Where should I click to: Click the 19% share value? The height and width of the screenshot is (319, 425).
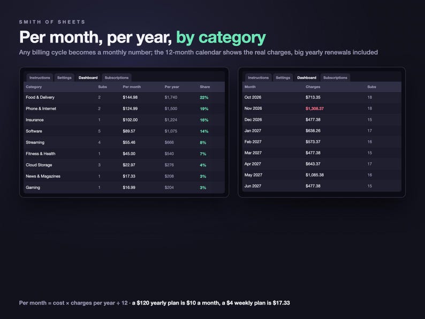click(x=204, y=109)
